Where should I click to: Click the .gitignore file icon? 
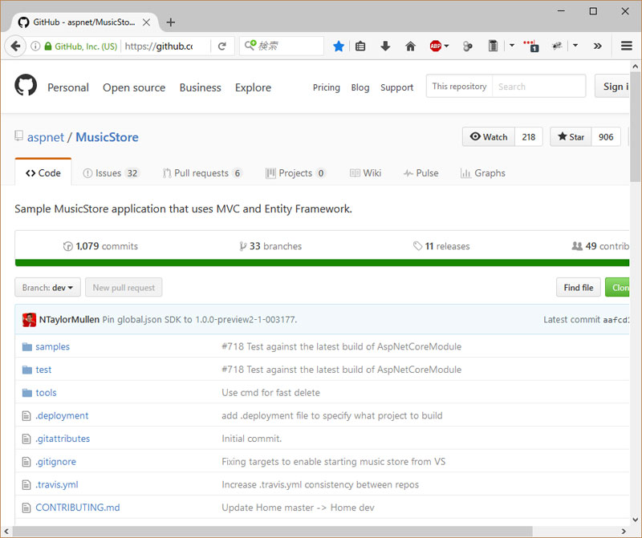point(26,462)
